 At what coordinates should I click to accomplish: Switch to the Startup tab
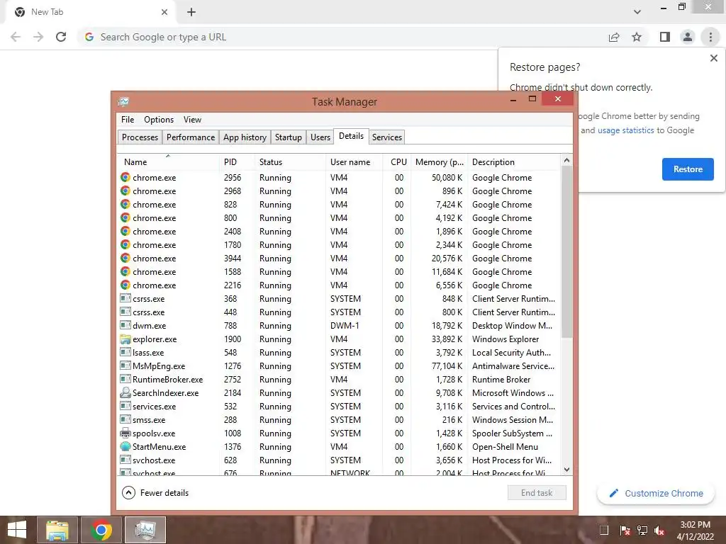point(288,137)
